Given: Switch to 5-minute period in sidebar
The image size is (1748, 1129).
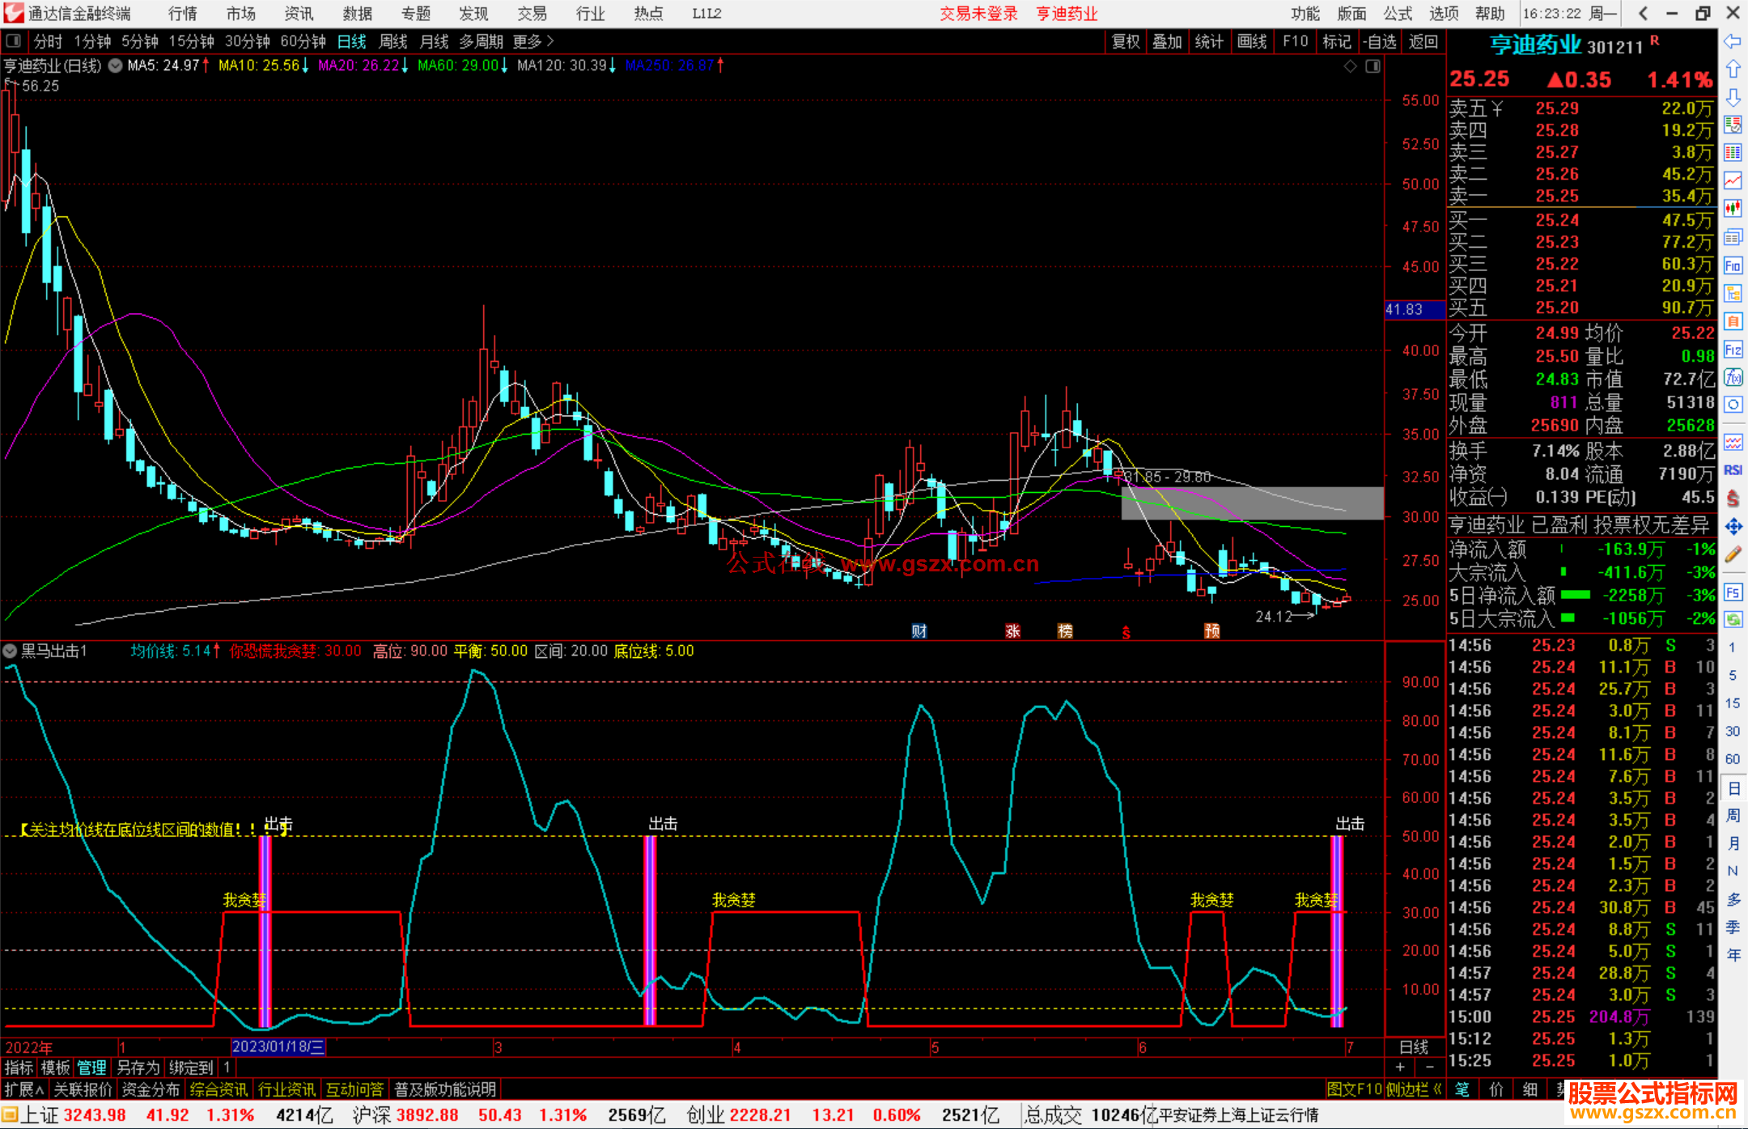Looking at the screenshot, I should pos(1733,676).
